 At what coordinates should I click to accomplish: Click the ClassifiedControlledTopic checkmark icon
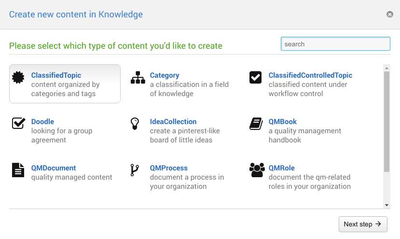[256, 77]
